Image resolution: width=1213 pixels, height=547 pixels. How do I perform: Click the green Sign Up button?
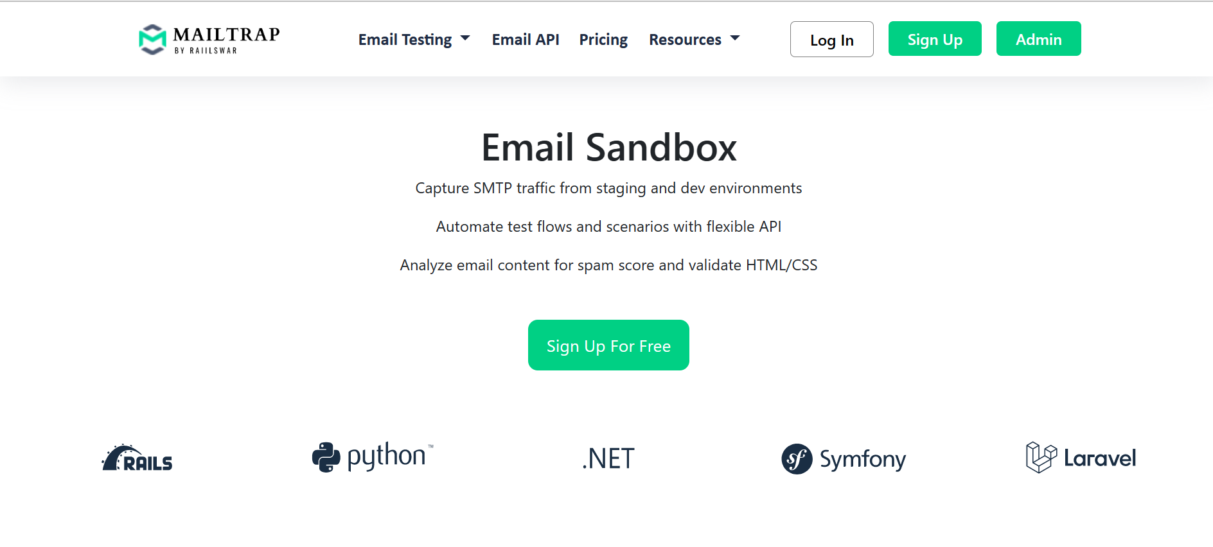(x=935, y=39)
